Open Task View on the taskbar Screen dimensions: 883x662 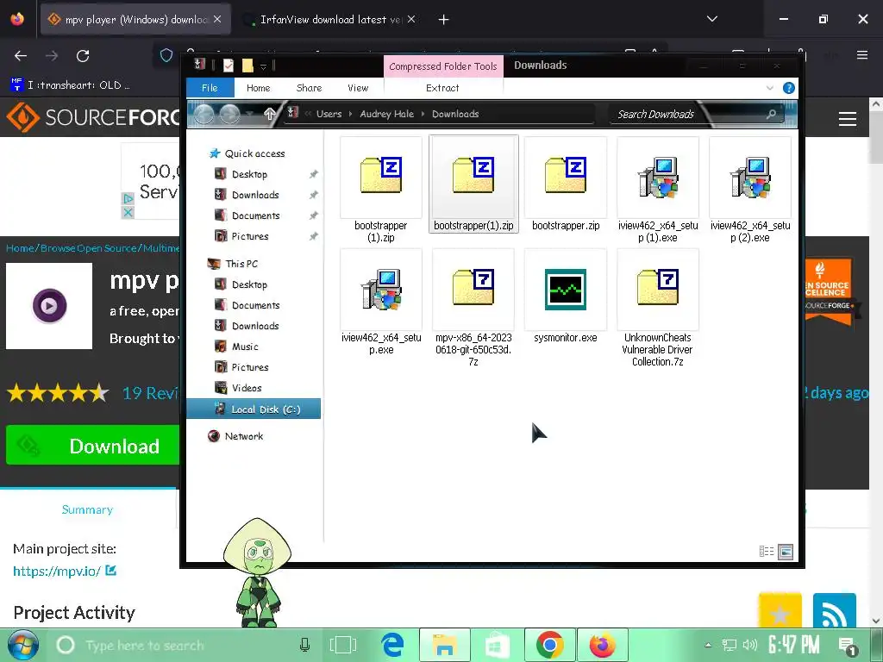[343, 645]
